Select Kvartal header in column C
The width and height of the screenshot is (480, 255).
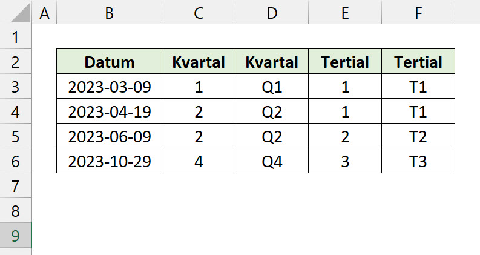(199, 62)
